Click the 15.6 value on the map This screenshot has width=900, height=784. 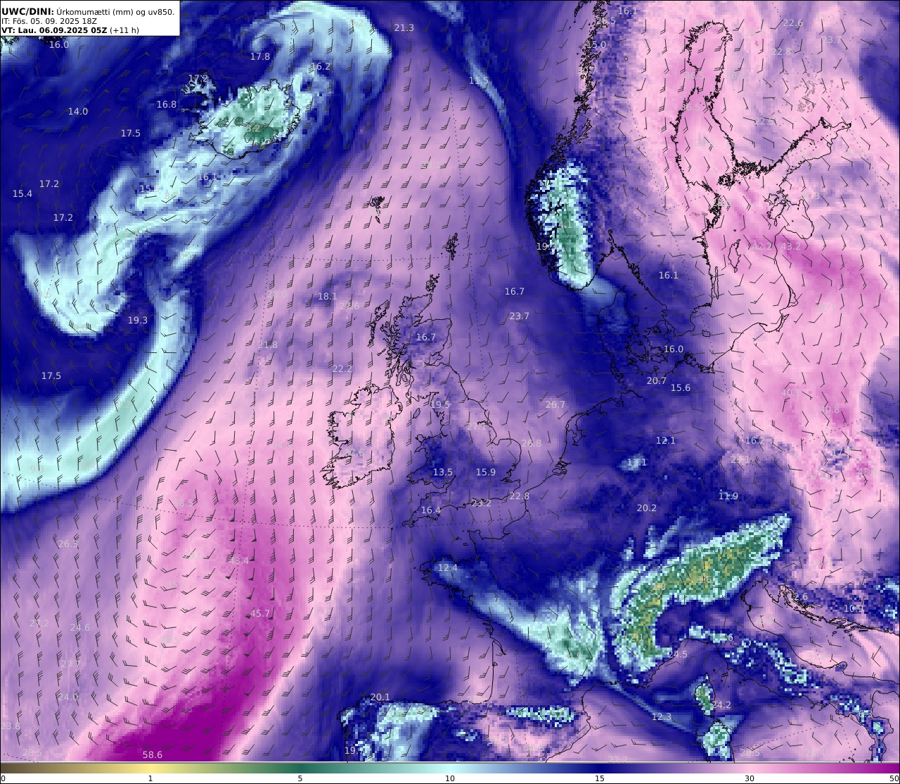[x=681, y=387]
